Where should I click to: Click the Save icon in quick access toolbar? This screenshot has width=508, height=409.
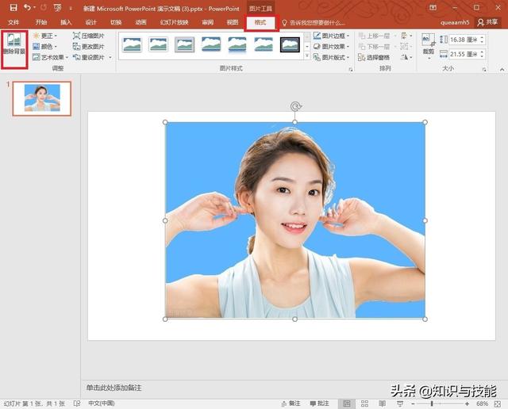pos(13,8)
